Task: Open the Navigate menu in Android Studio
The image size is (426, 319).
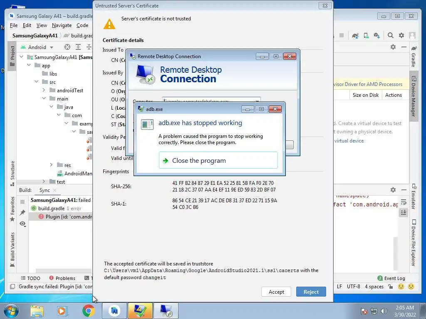Action: 62,25
